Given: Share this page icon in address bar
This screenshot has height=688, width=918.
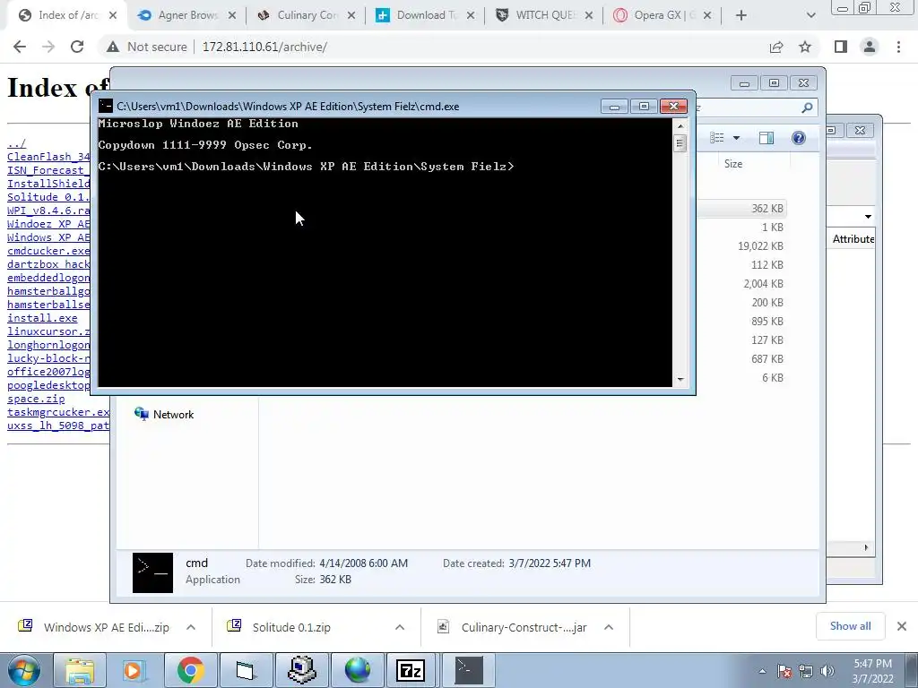Looking at the screenshot, I should (776, 47).
